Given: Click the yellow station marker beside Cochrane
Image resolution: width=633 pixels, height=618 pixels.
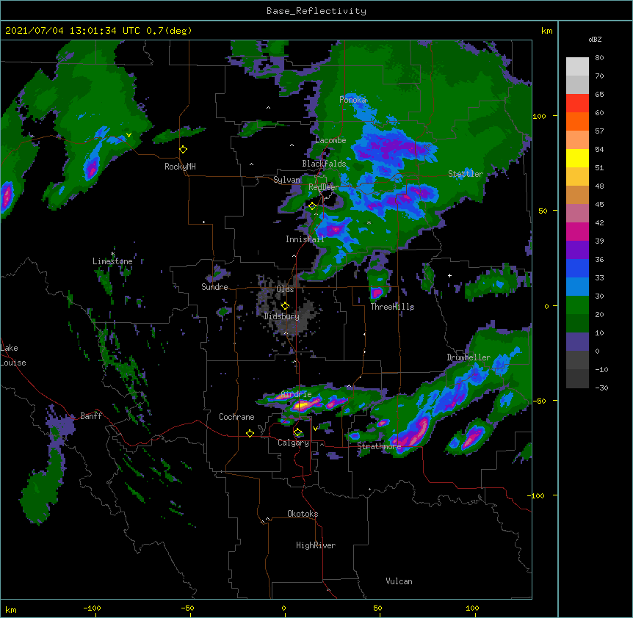Looking at the screenshot, I should (x=250, y=433).
